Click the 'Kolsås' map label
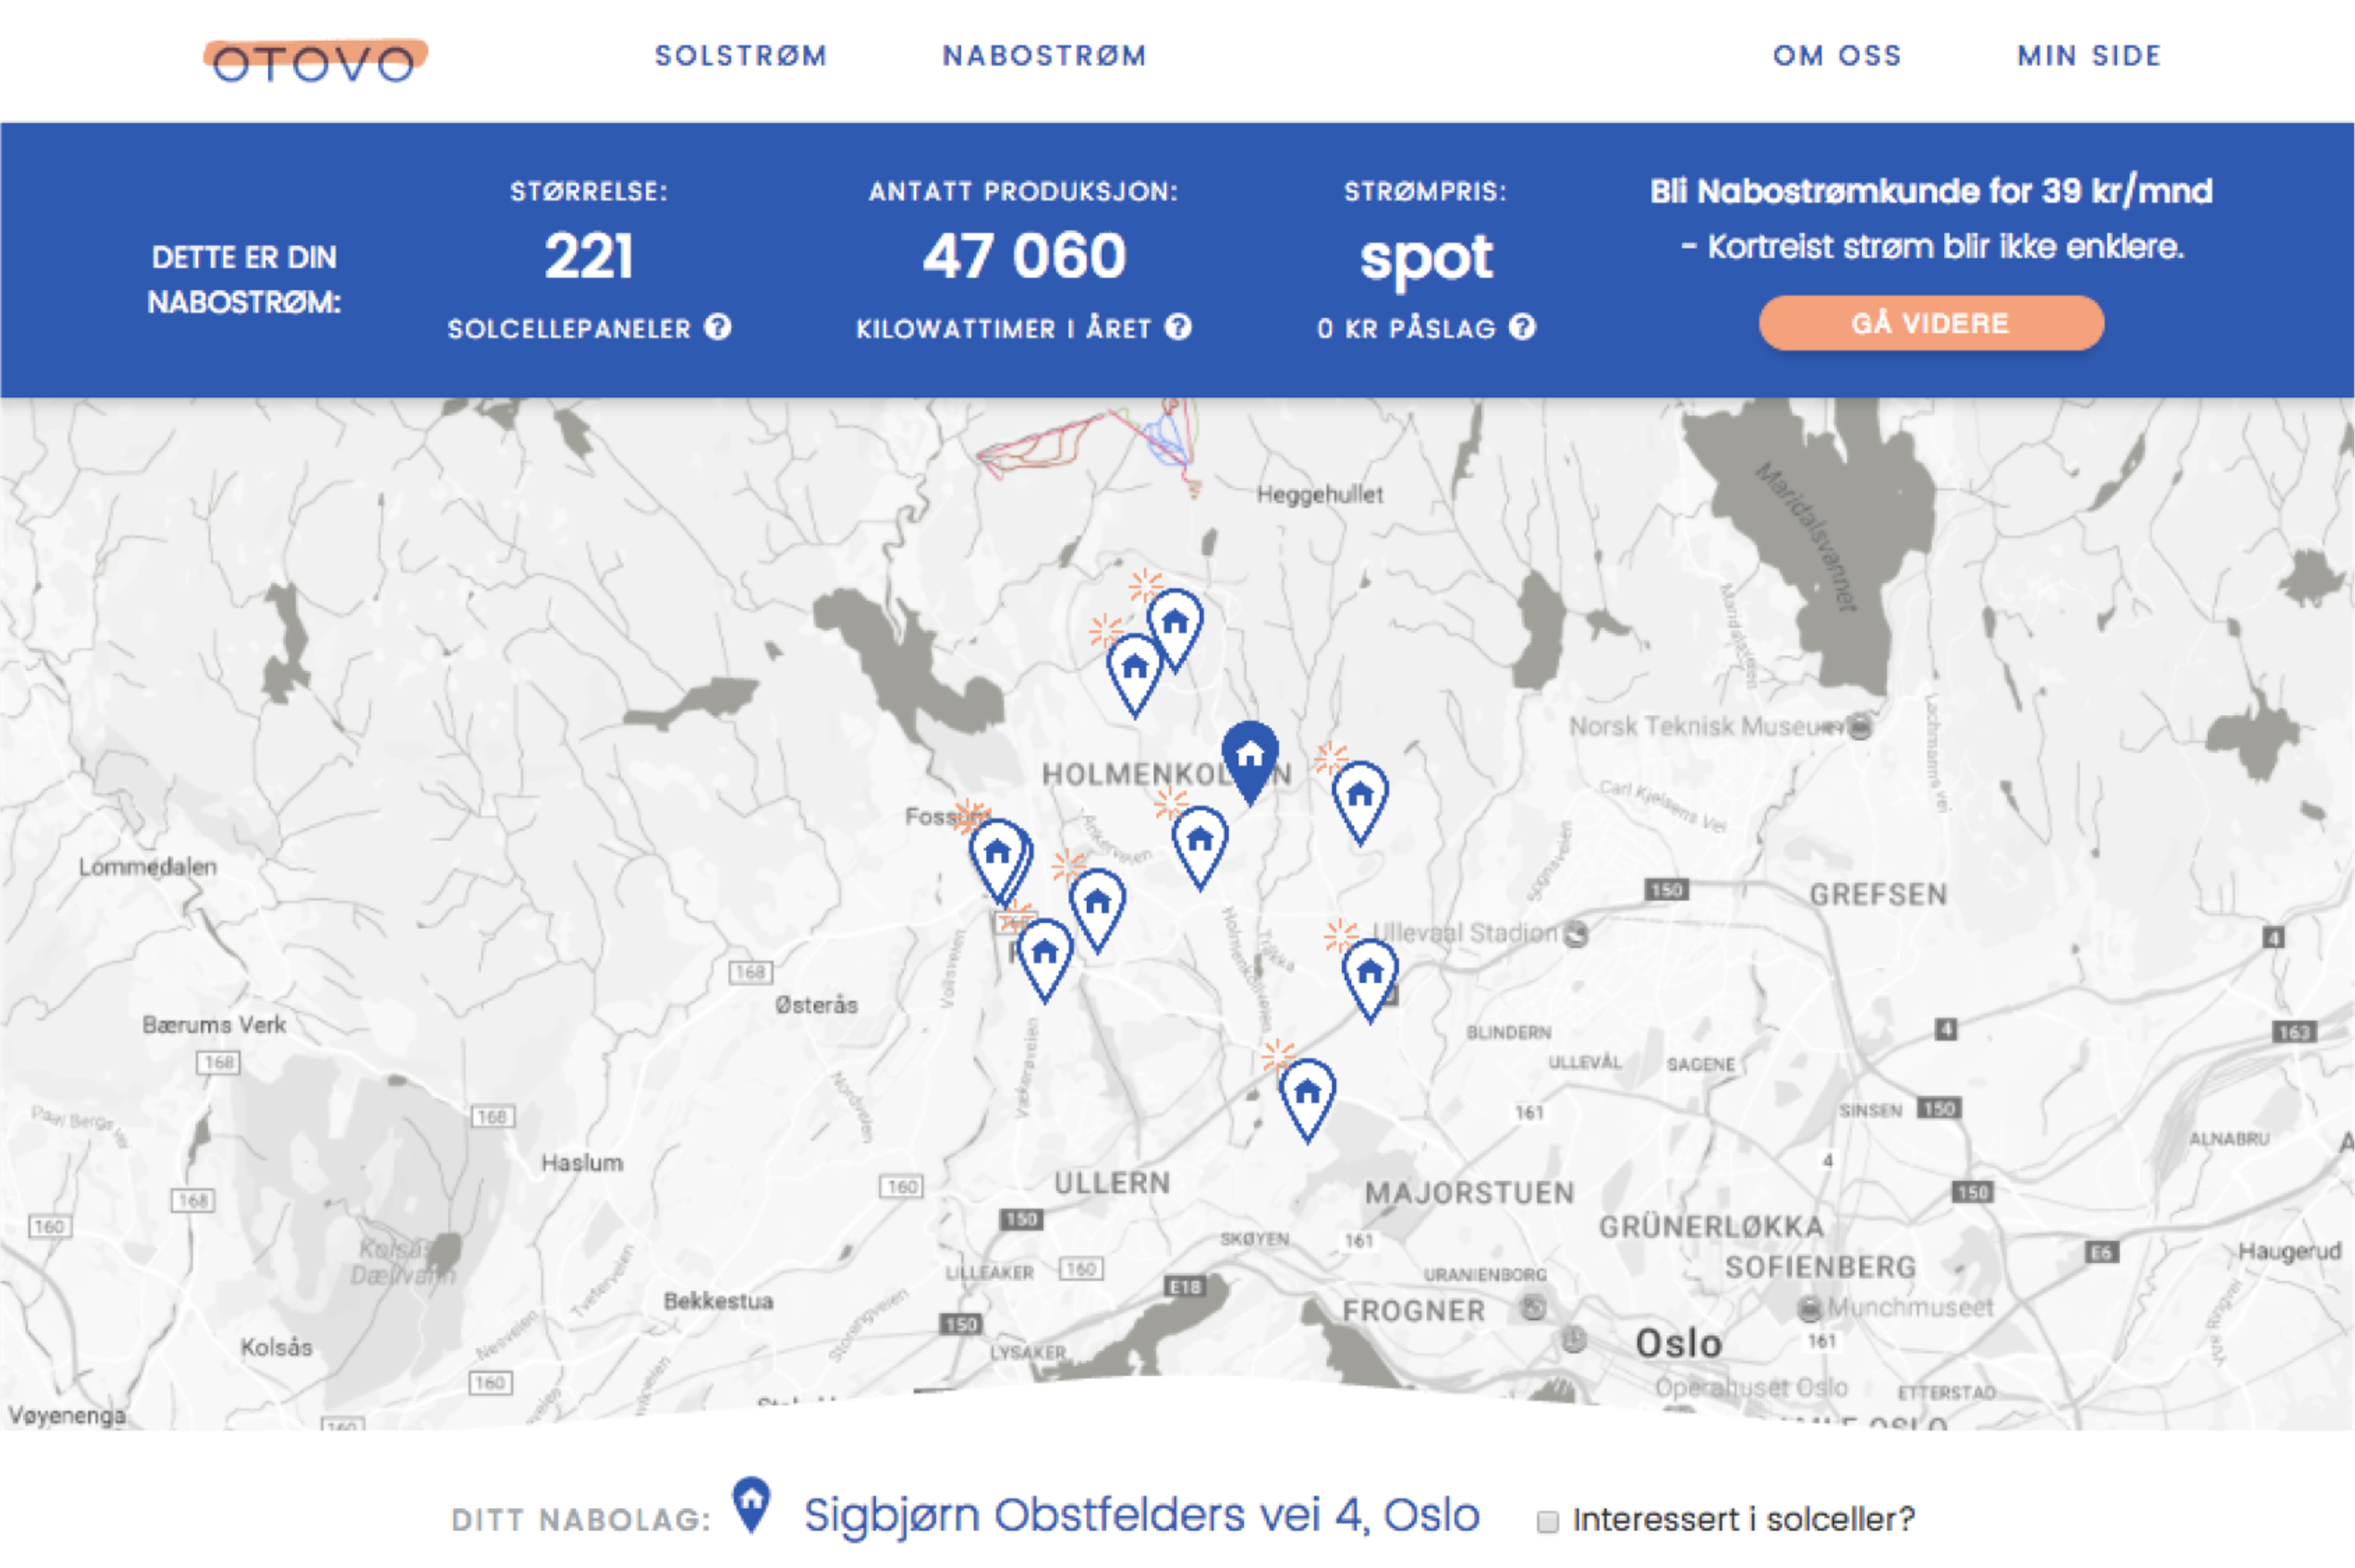 tap(276, 1348)
